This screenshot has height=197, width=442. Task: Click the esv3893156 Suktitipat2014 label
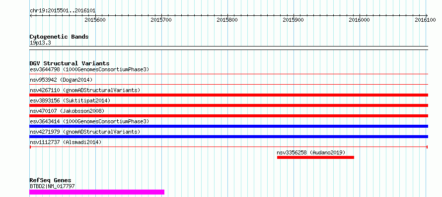tap(70, 100)
